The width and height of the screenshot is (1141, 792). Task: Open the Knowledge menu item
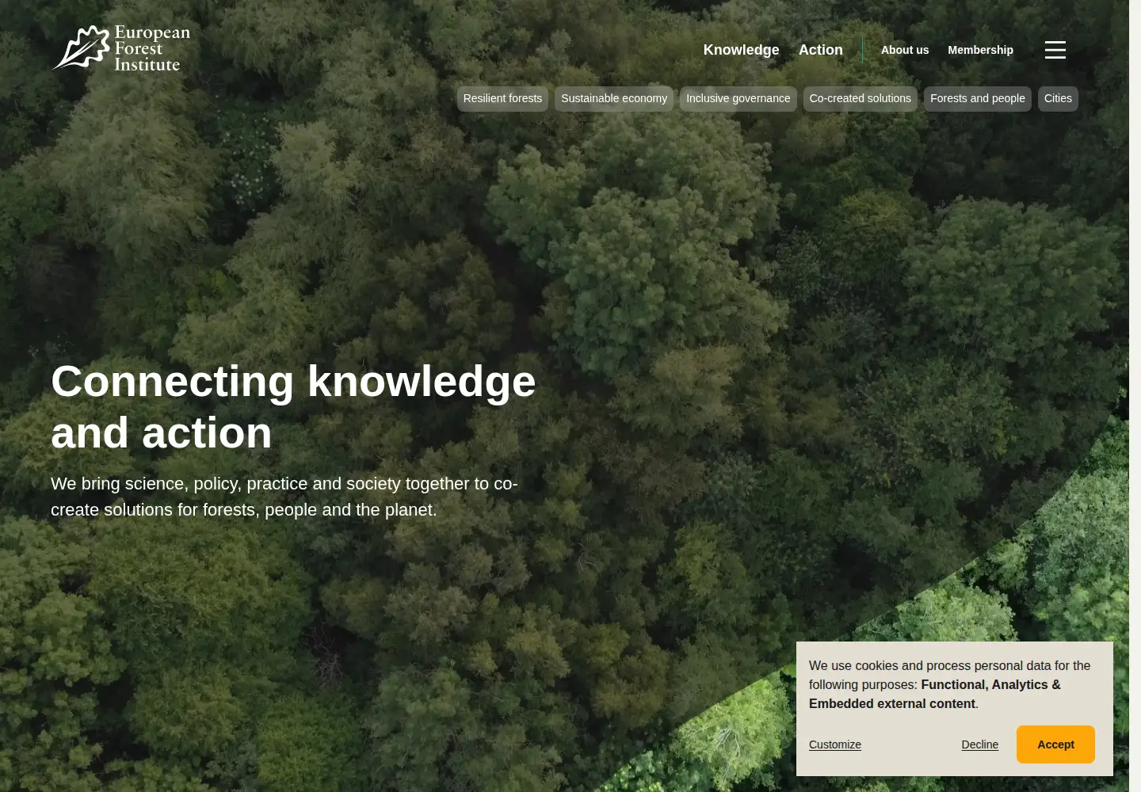click(x=741, y=50)
